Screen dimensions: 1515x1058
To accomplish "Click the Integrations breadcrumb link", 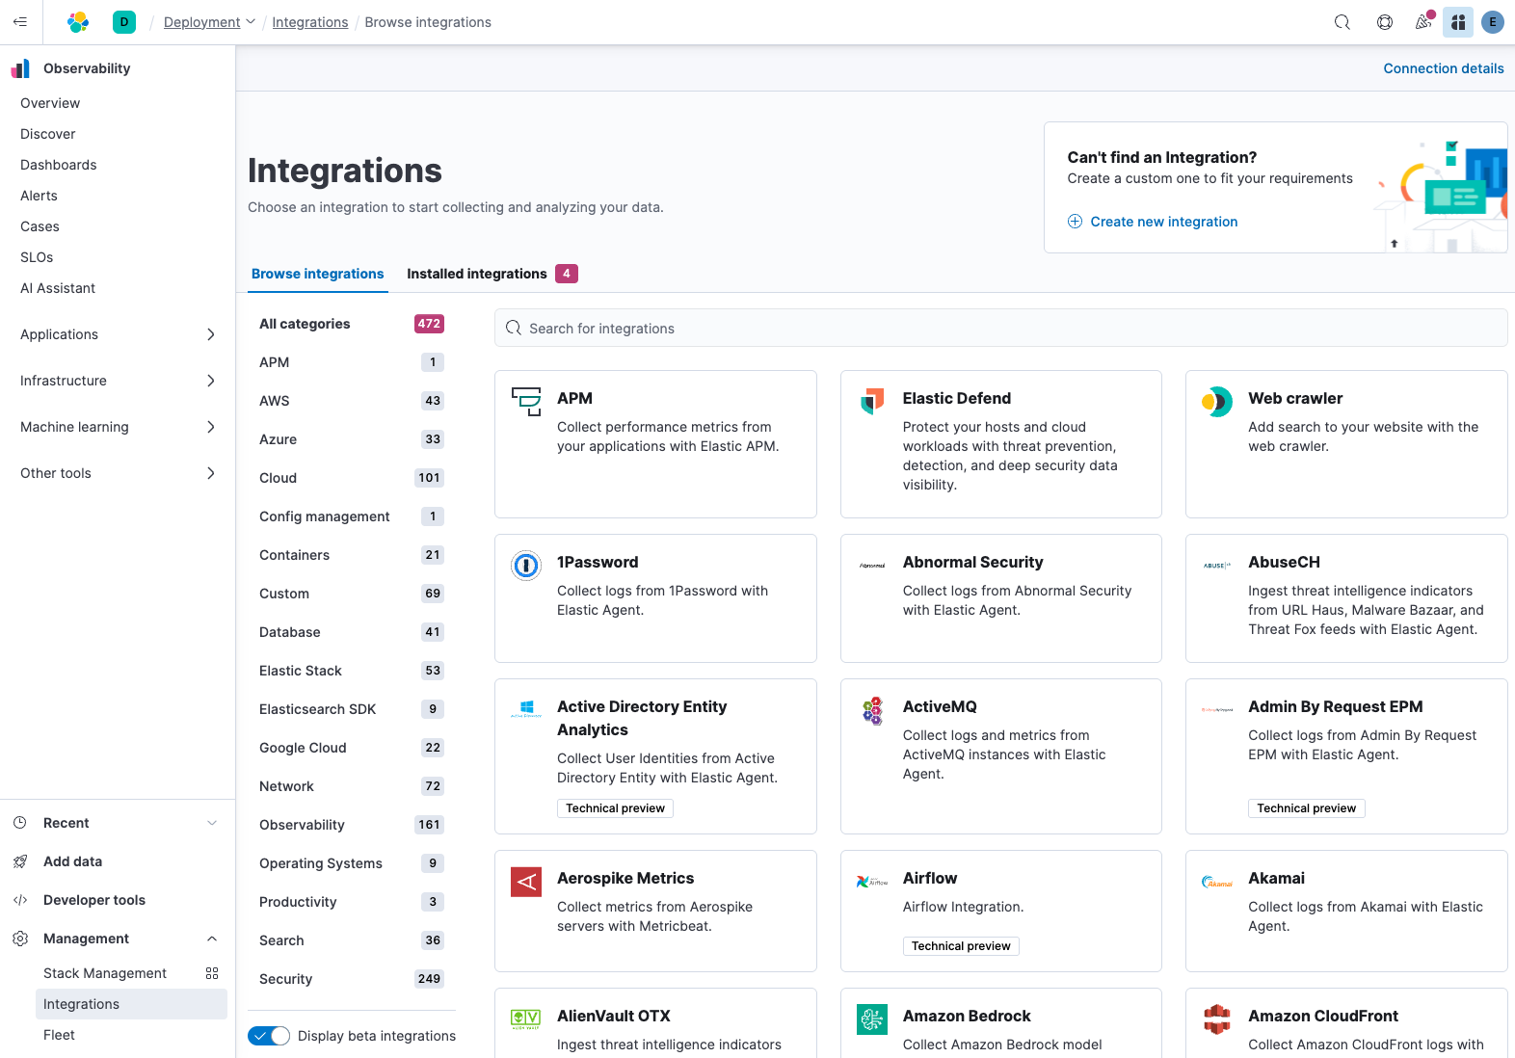I will tap(310, 22).
